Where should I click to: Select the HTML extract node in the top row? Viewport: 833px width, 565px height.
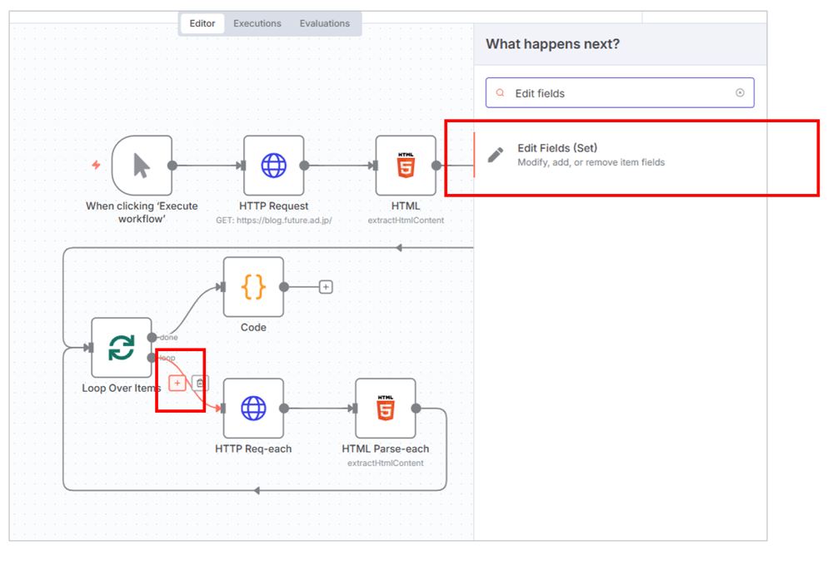[x=406, y=166]
